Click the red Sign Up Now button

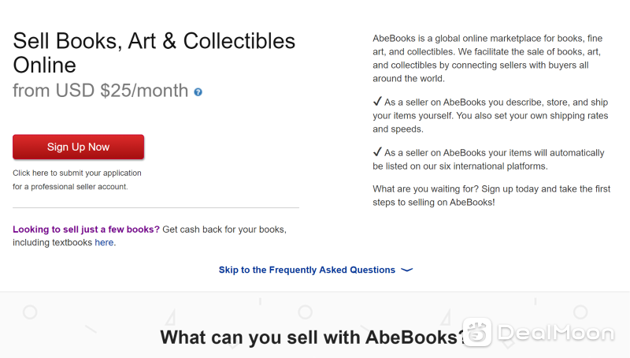tap(78, 147)
